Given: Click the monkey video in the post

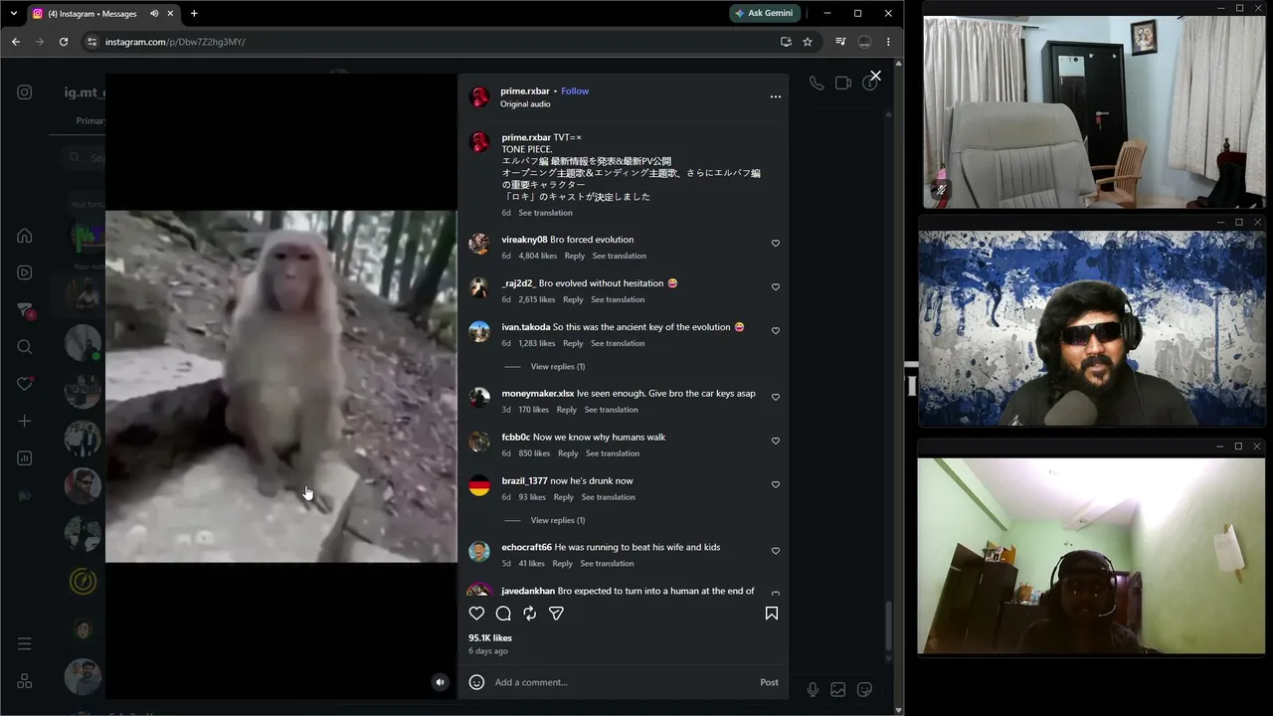Looking at the screenshot, I should [x=281, y=386].
